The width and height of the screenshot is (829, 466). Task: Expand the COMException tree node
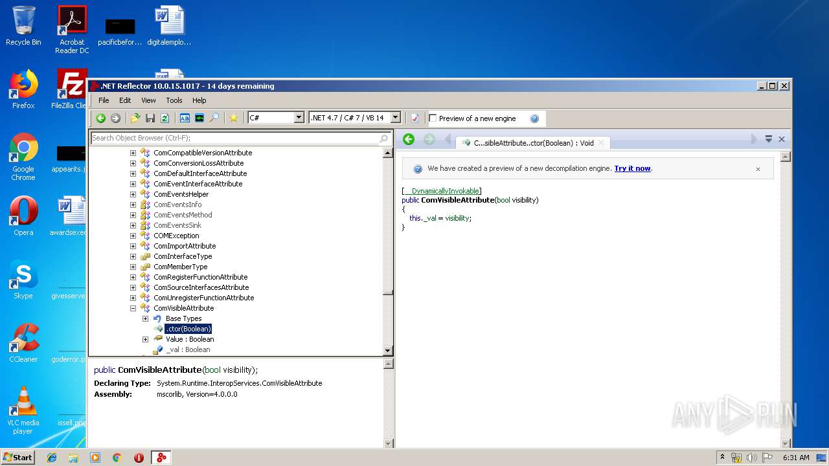pos(133,236)
